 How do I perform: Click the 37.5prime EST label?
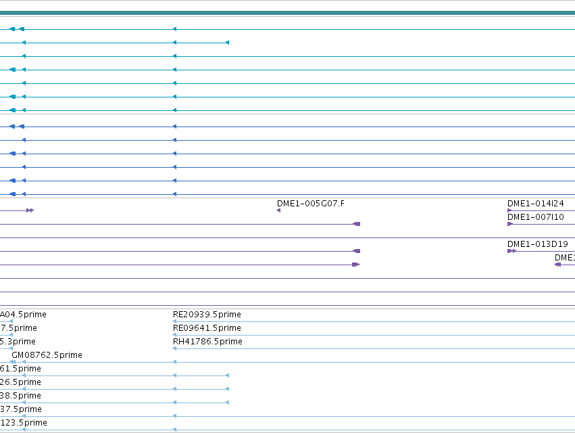[21, 409]
